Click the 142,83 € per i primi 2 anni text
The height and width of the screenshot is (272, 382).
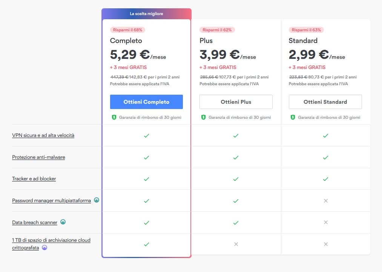click(x=155, y=77)
